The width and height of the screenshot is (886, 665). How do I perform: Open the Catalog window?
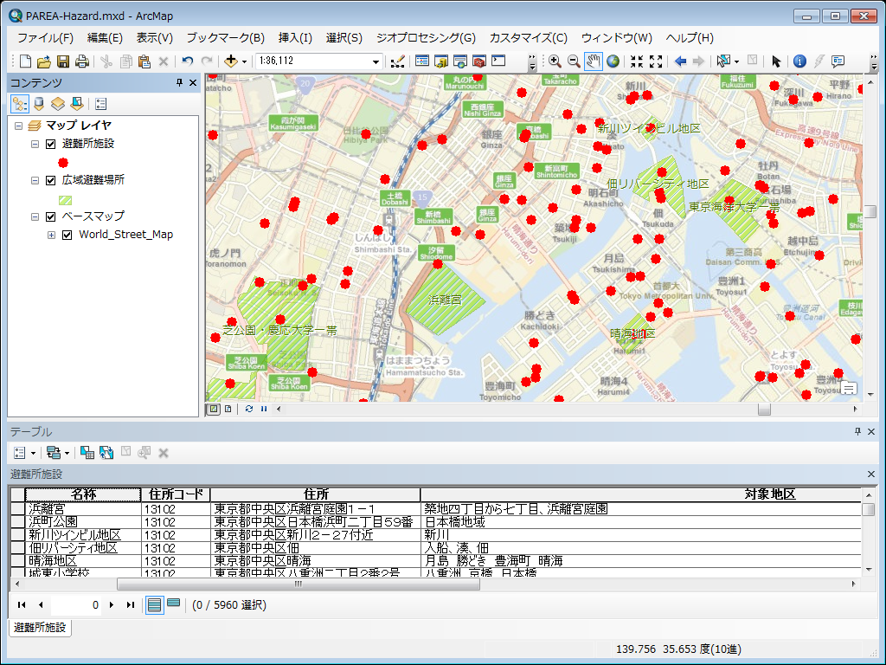pyautogui.click(x=440, y=61)
